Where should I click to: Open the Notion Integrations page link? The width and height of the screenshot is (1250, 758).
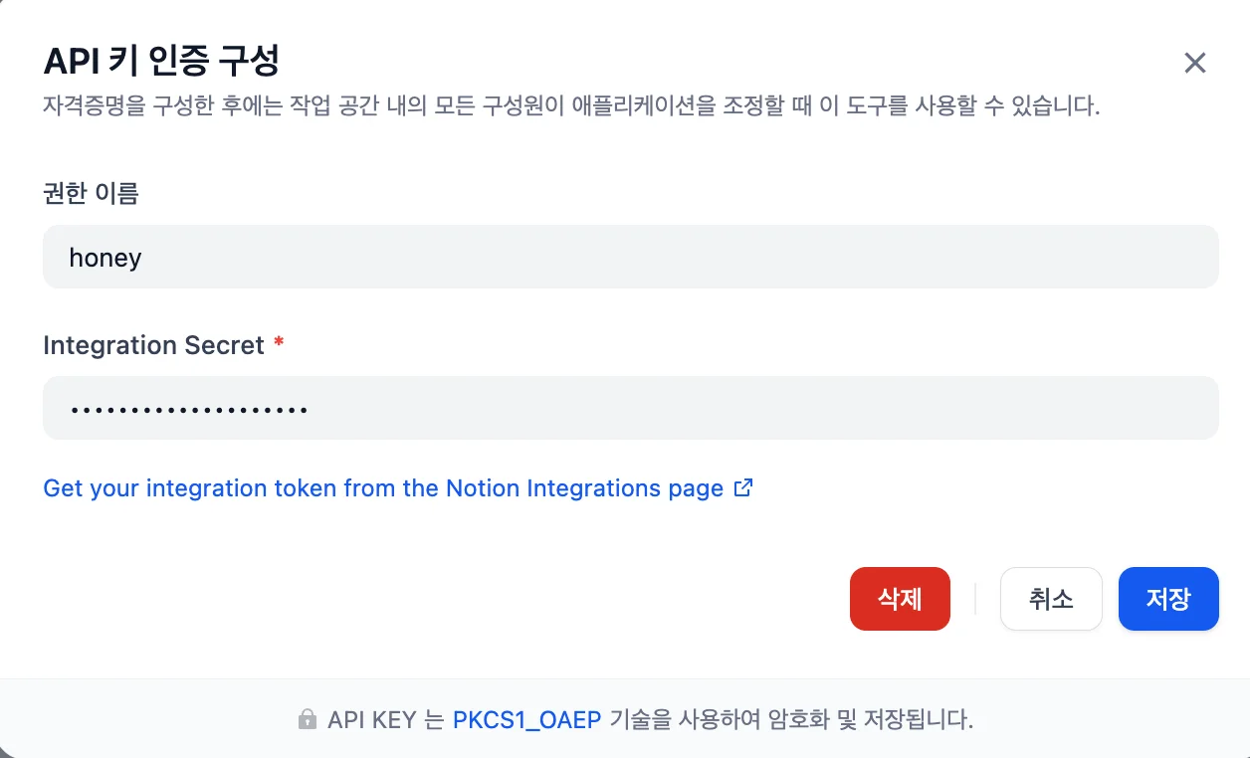(383, 488)
